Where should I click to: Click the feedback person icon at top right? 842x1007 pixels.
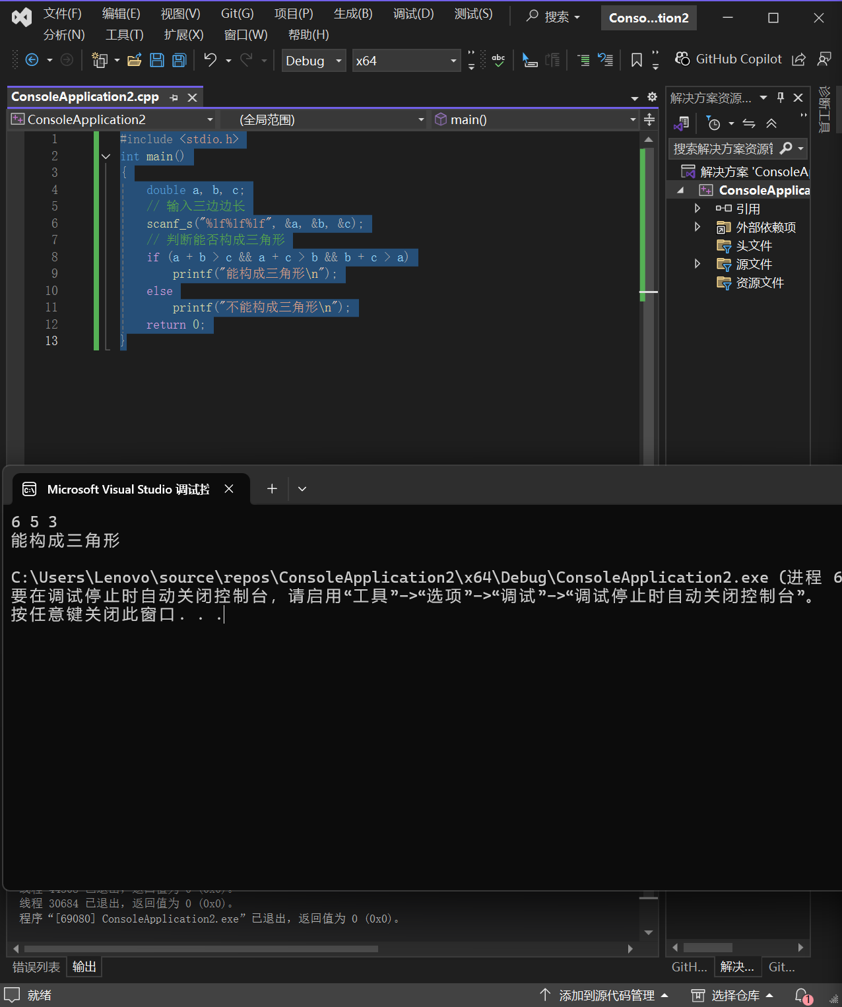coord(824,59)
